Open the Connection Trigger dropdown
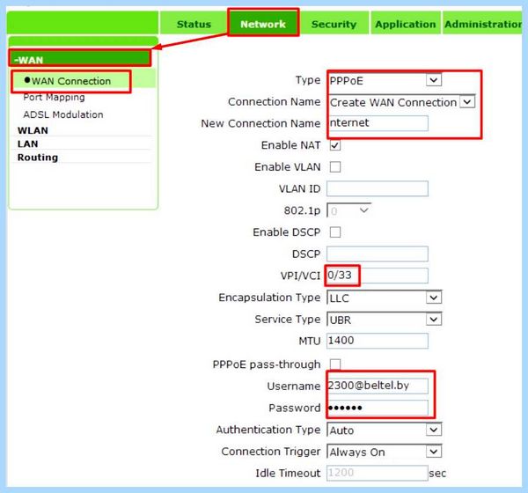The image size is (528, 493). (x=385, y=452)
